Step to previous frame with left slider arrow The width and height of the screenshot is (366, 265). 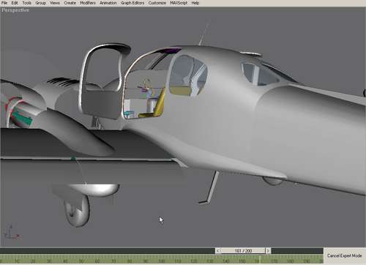tap(218, 250)
